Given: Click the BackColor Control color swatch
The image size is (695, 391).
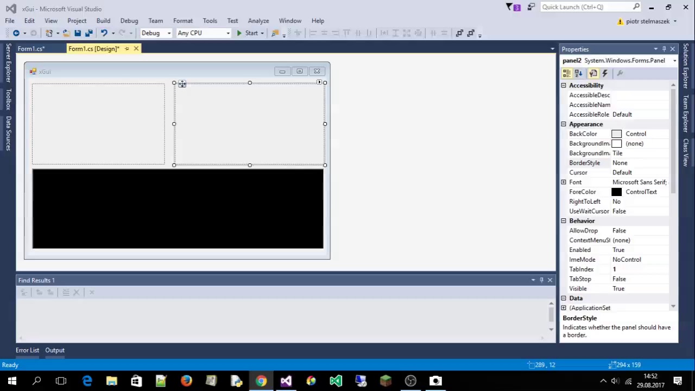Looking at the screenshot, I should tap(616, 134).
